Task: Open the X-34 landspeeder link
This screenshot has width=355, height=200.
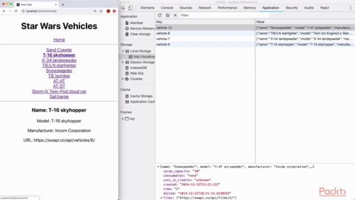Action: point(59,61)
